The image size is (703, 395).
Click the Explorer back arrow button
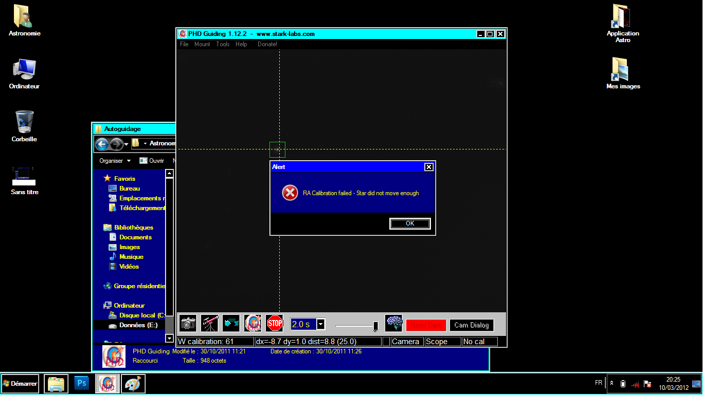(102, 144)
